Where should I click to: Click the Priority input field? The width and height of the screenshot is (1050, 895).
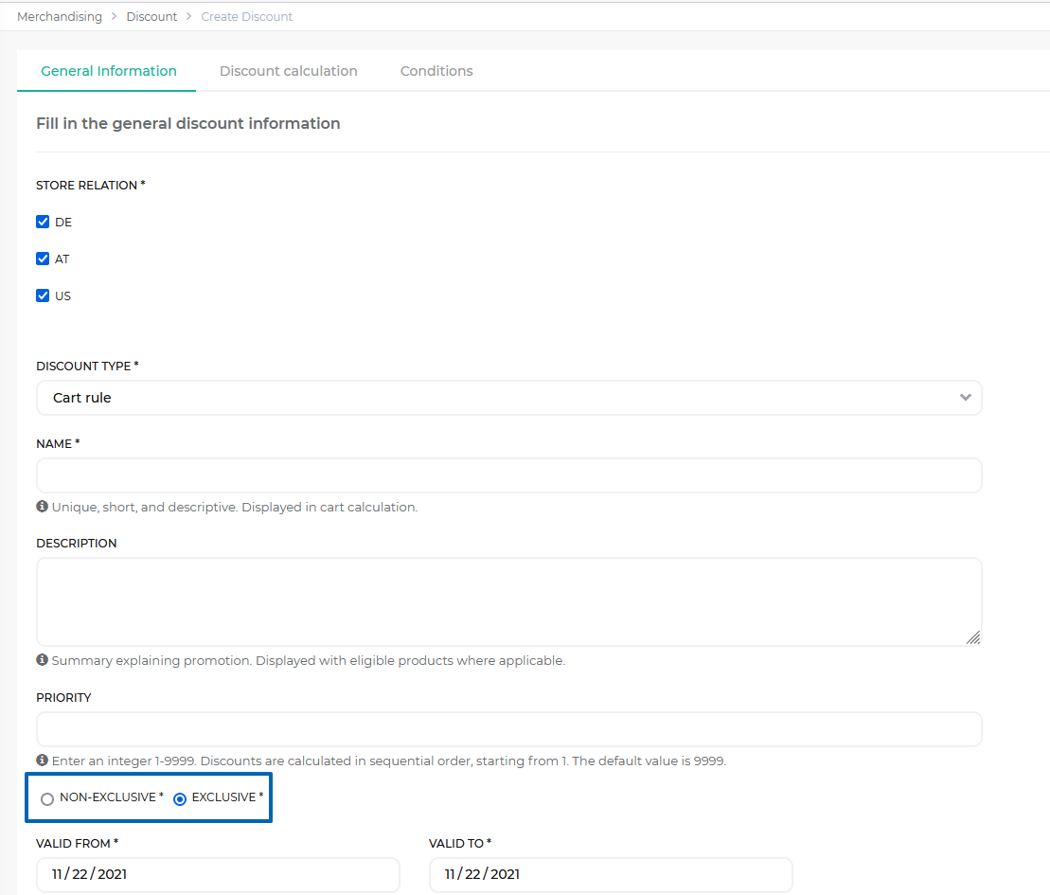(509, 729)
